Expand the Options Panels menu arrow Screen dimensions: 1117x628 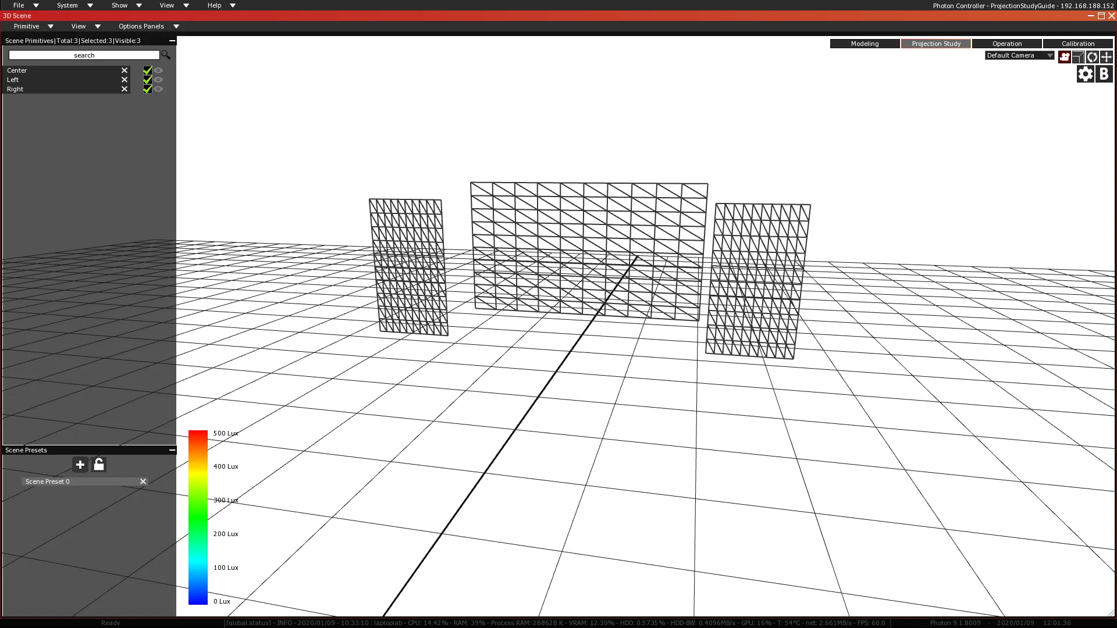pos(176,26)
